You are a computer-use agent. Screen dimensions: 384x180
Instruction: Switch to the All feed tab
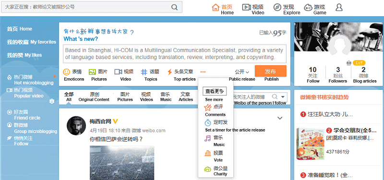(69, 97)
